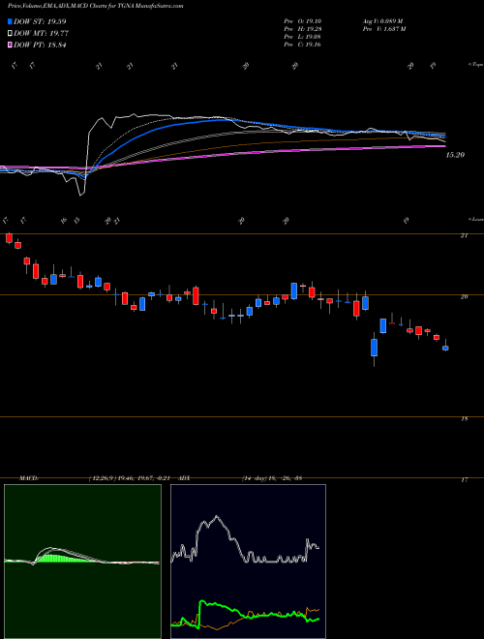This screenshot has height=639, width=484.
Task: Click the last blue candlestick on the chart
Action: tap(445, 348)
